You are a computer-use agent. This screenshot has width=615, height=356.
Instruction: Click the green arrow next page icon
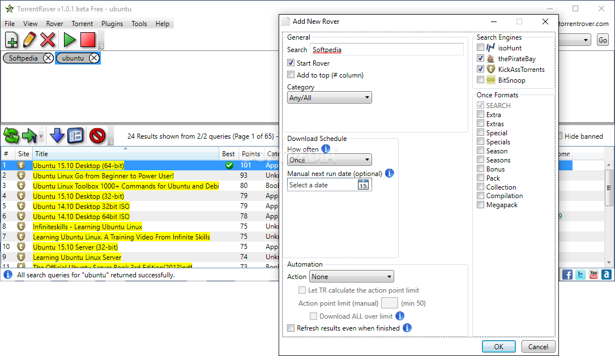coord(29,136)
